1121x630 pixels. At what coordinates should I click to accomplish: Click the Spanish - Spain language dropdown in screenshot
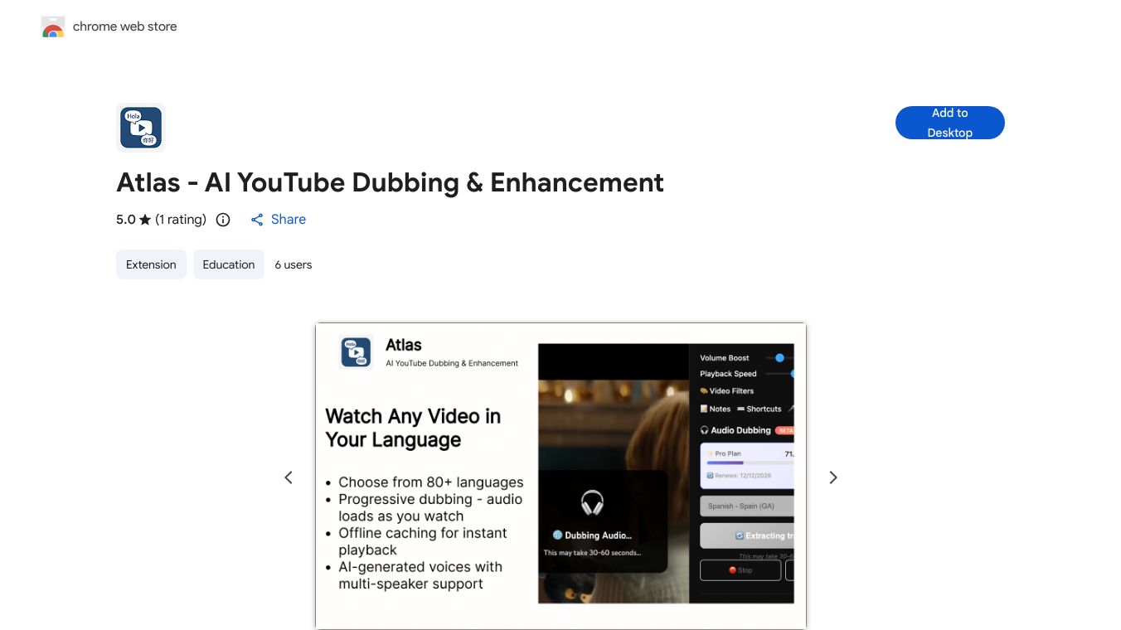click(747, 506)
